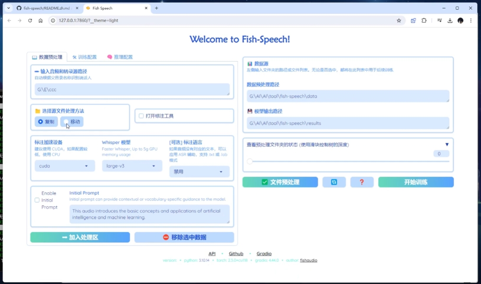Click the red question mark help button

tap(362, 182)
